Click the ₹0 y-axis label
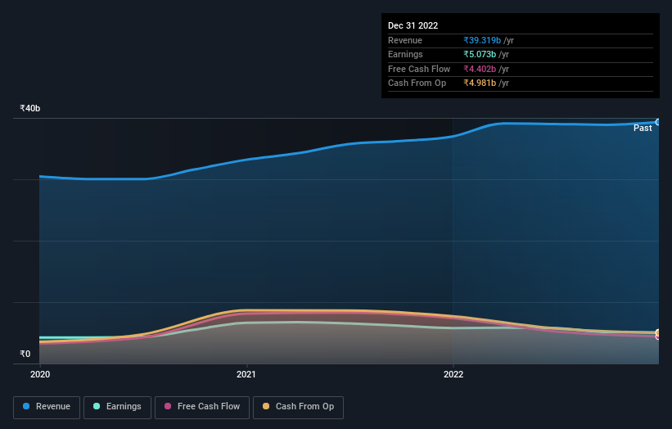This screenshot has height=429, width=672. tap(25, 354)
